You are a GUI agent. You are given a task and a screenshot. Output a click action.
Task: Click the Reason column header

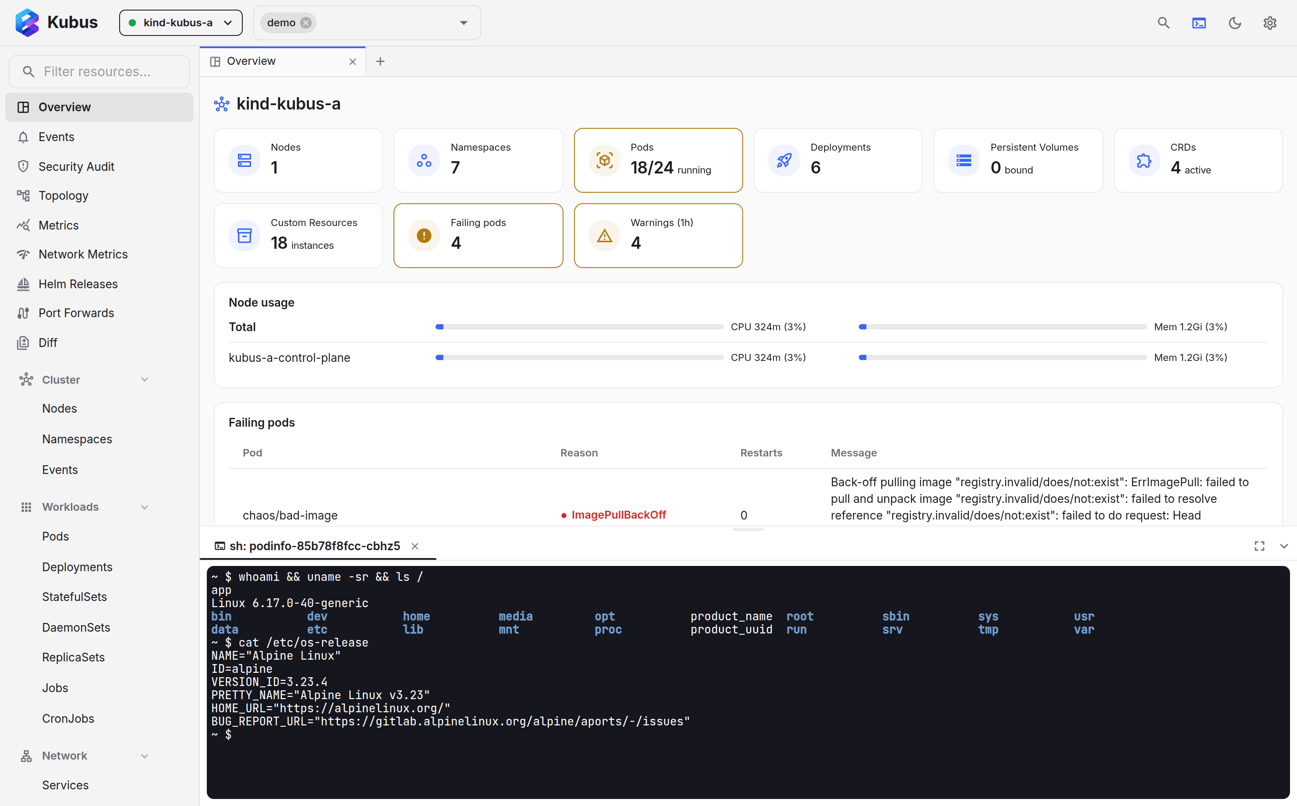click(579, 452)
